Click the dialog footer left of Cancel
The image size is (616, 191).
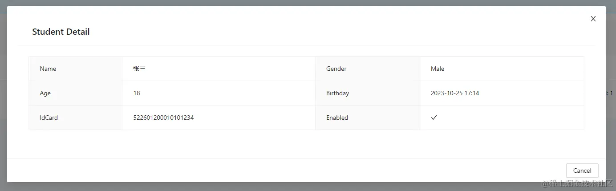point(312,170)
